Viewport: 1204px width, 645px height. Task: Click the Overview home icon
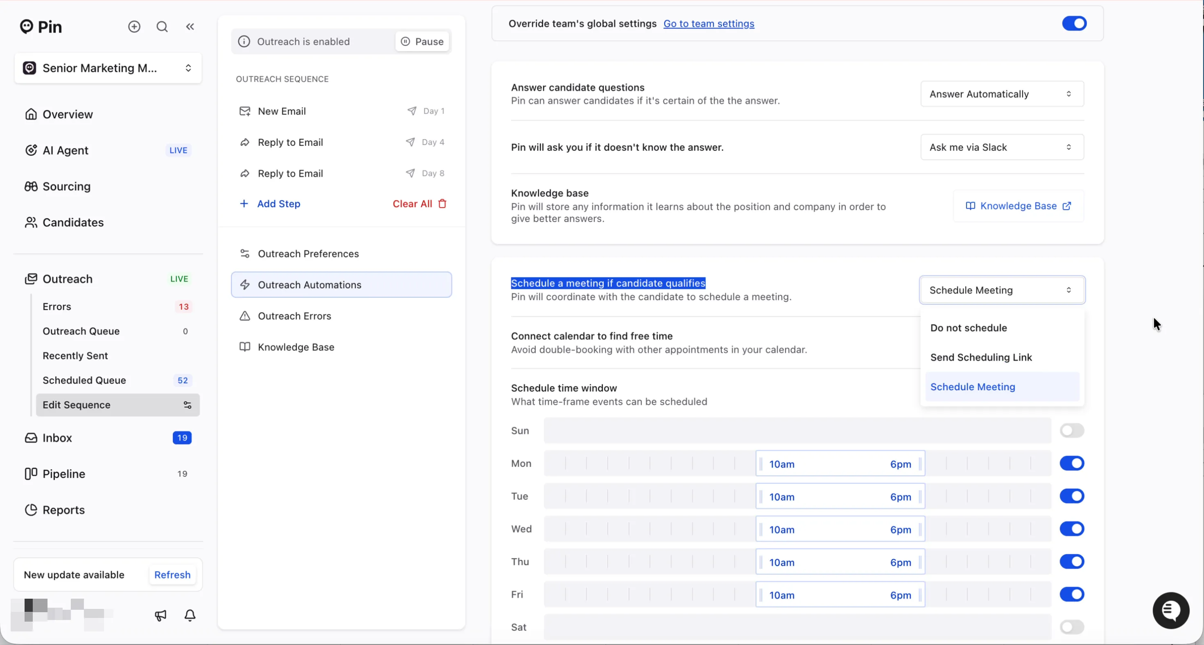[31, 114]
